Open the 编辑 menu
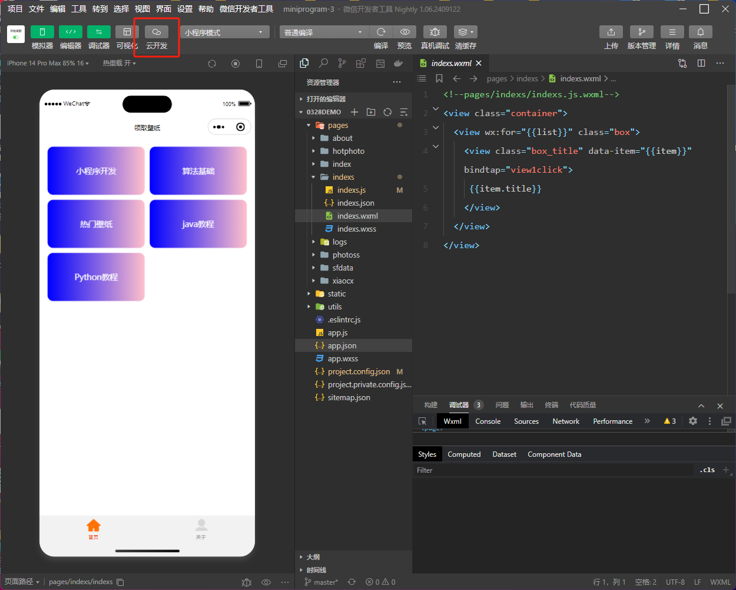This screenshot has width=736, height=590. point(58,9)
